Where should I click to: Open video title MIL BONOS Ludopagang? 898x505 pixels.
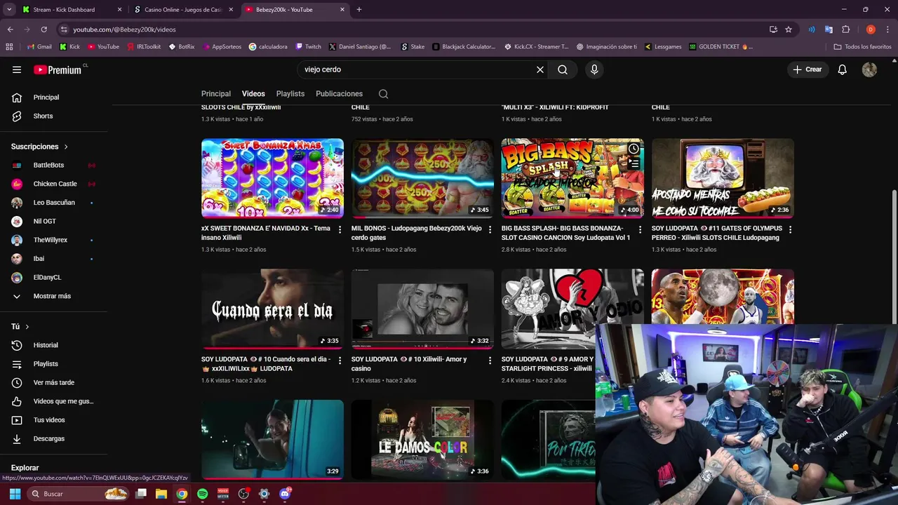(x=416, y=233)
